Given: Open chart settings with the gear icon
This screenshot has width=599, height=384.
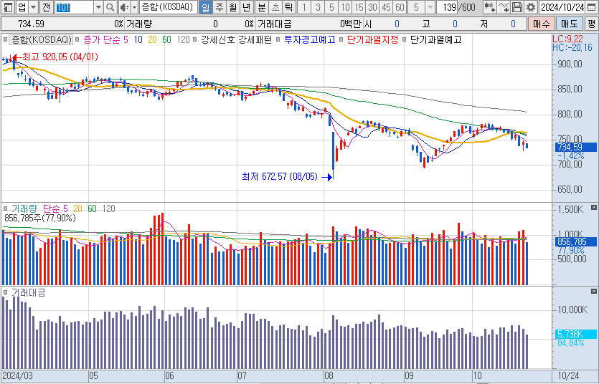Looking at the screenshot, I should coord(531,7).
